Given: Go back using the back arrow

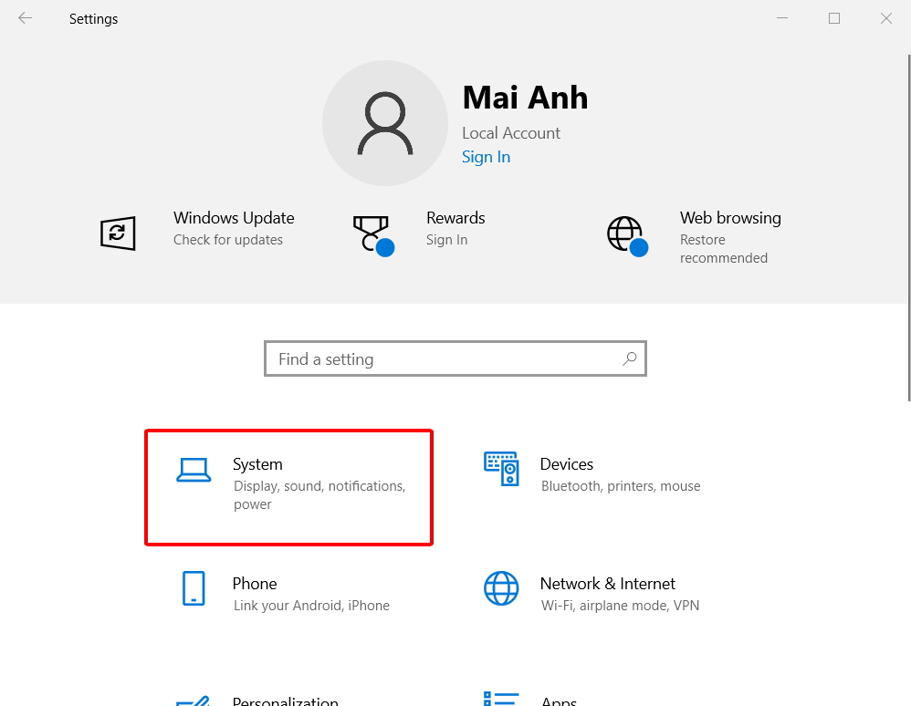Looking at the screenshot, I should tap(26, 18).
